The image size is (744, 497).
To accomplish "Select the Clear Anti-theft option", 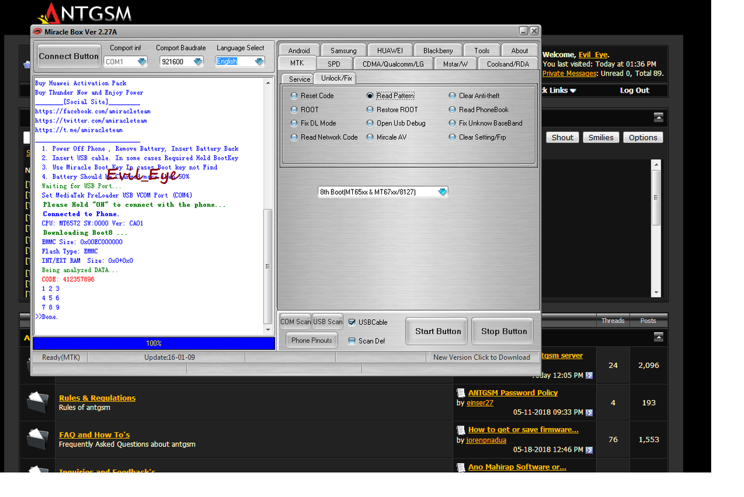I will (x=474, y=96).
